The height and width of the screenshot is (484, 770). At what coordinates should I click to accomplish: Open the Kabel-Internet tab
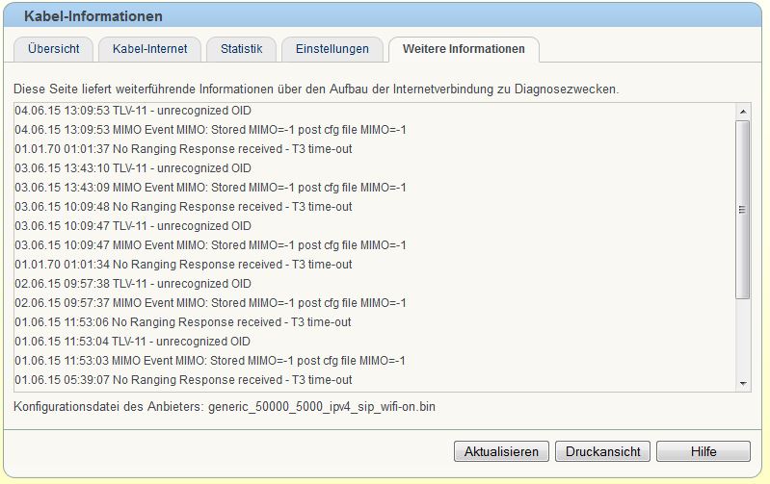click(x=149, y=49)
